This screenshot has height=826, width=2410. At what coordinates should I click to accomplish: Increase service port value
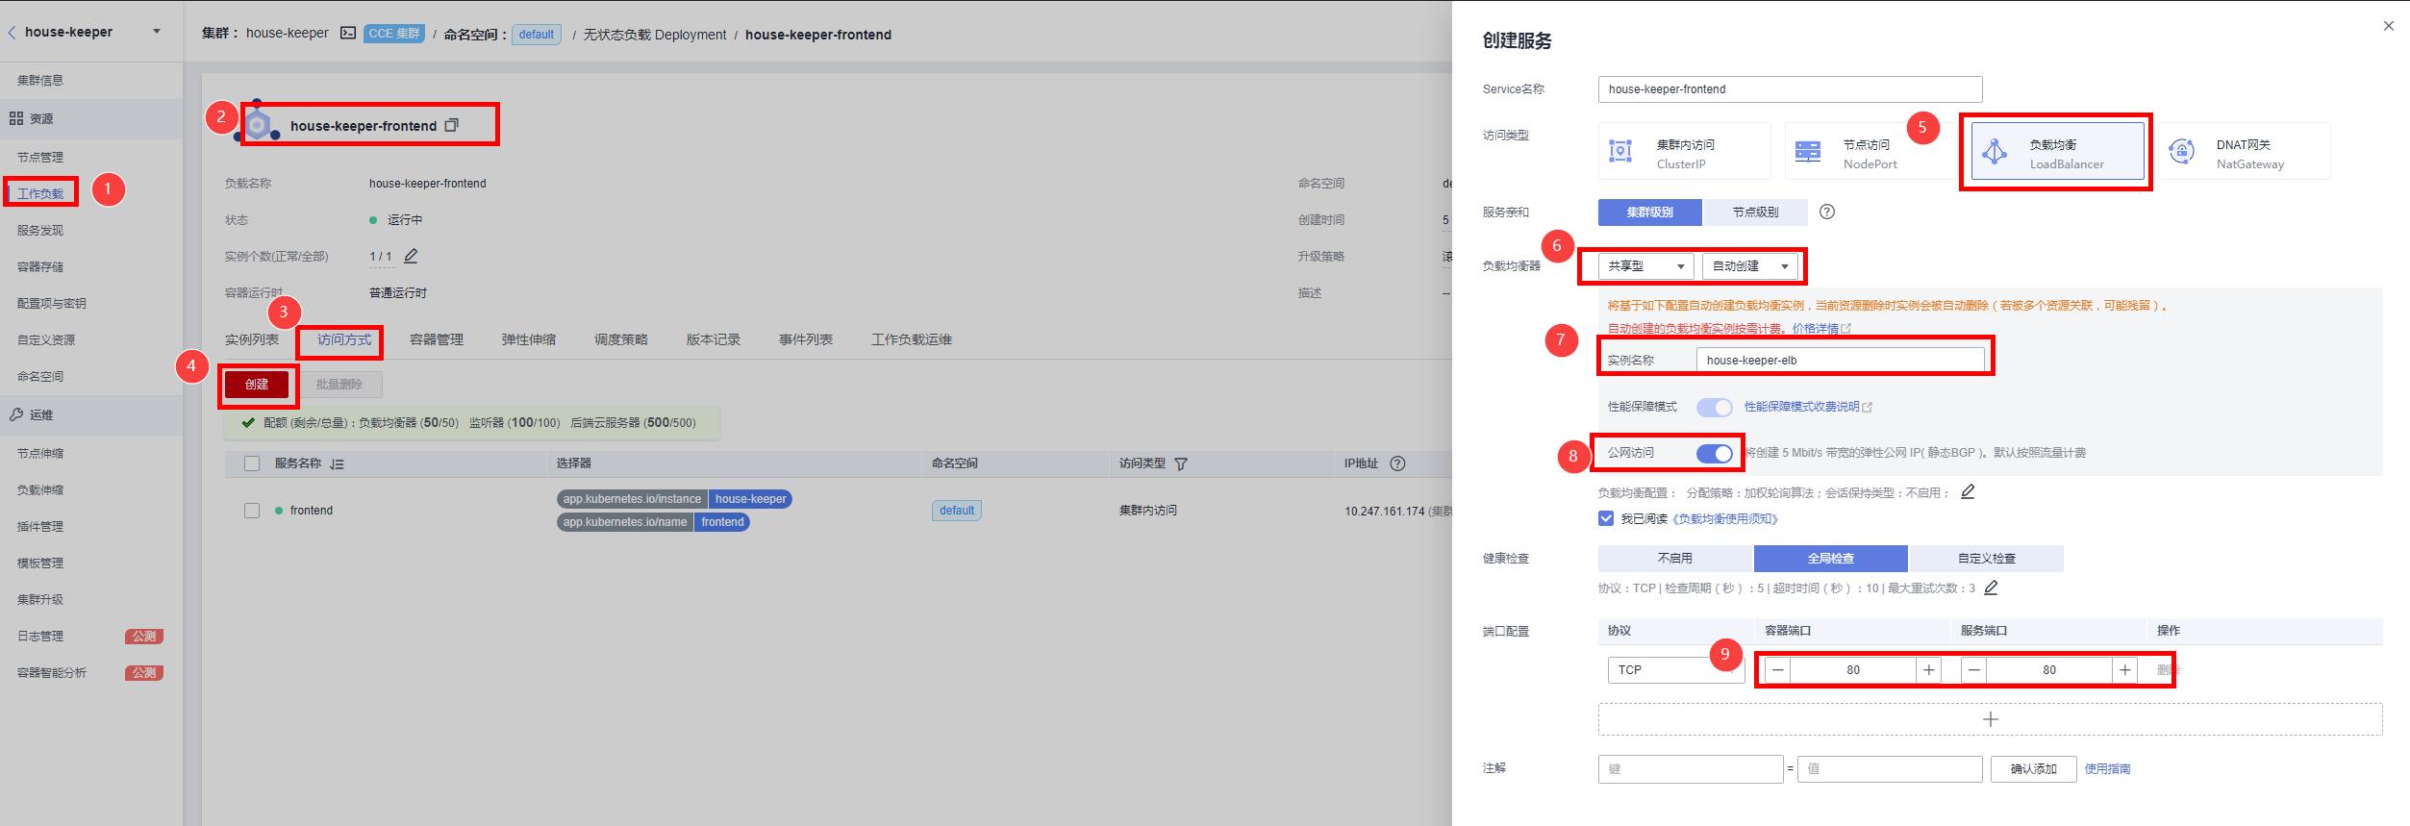click(x=2124, y=670)
